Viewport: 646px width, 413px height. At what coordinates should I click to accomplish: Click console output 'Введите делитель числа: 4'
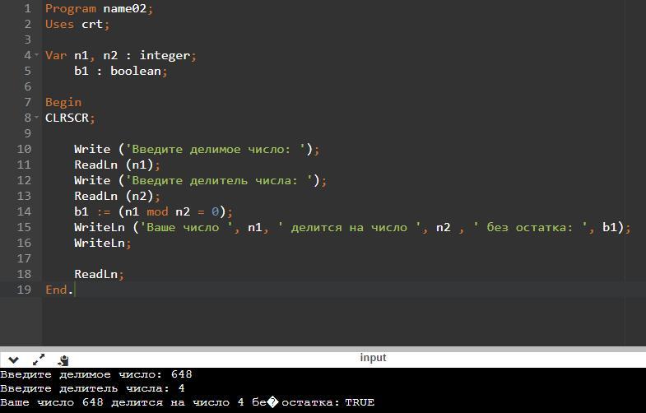point(92,388)
